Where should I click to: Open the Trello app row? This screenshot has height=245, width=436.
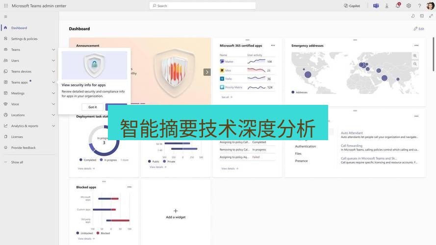[x=247, y=78]
